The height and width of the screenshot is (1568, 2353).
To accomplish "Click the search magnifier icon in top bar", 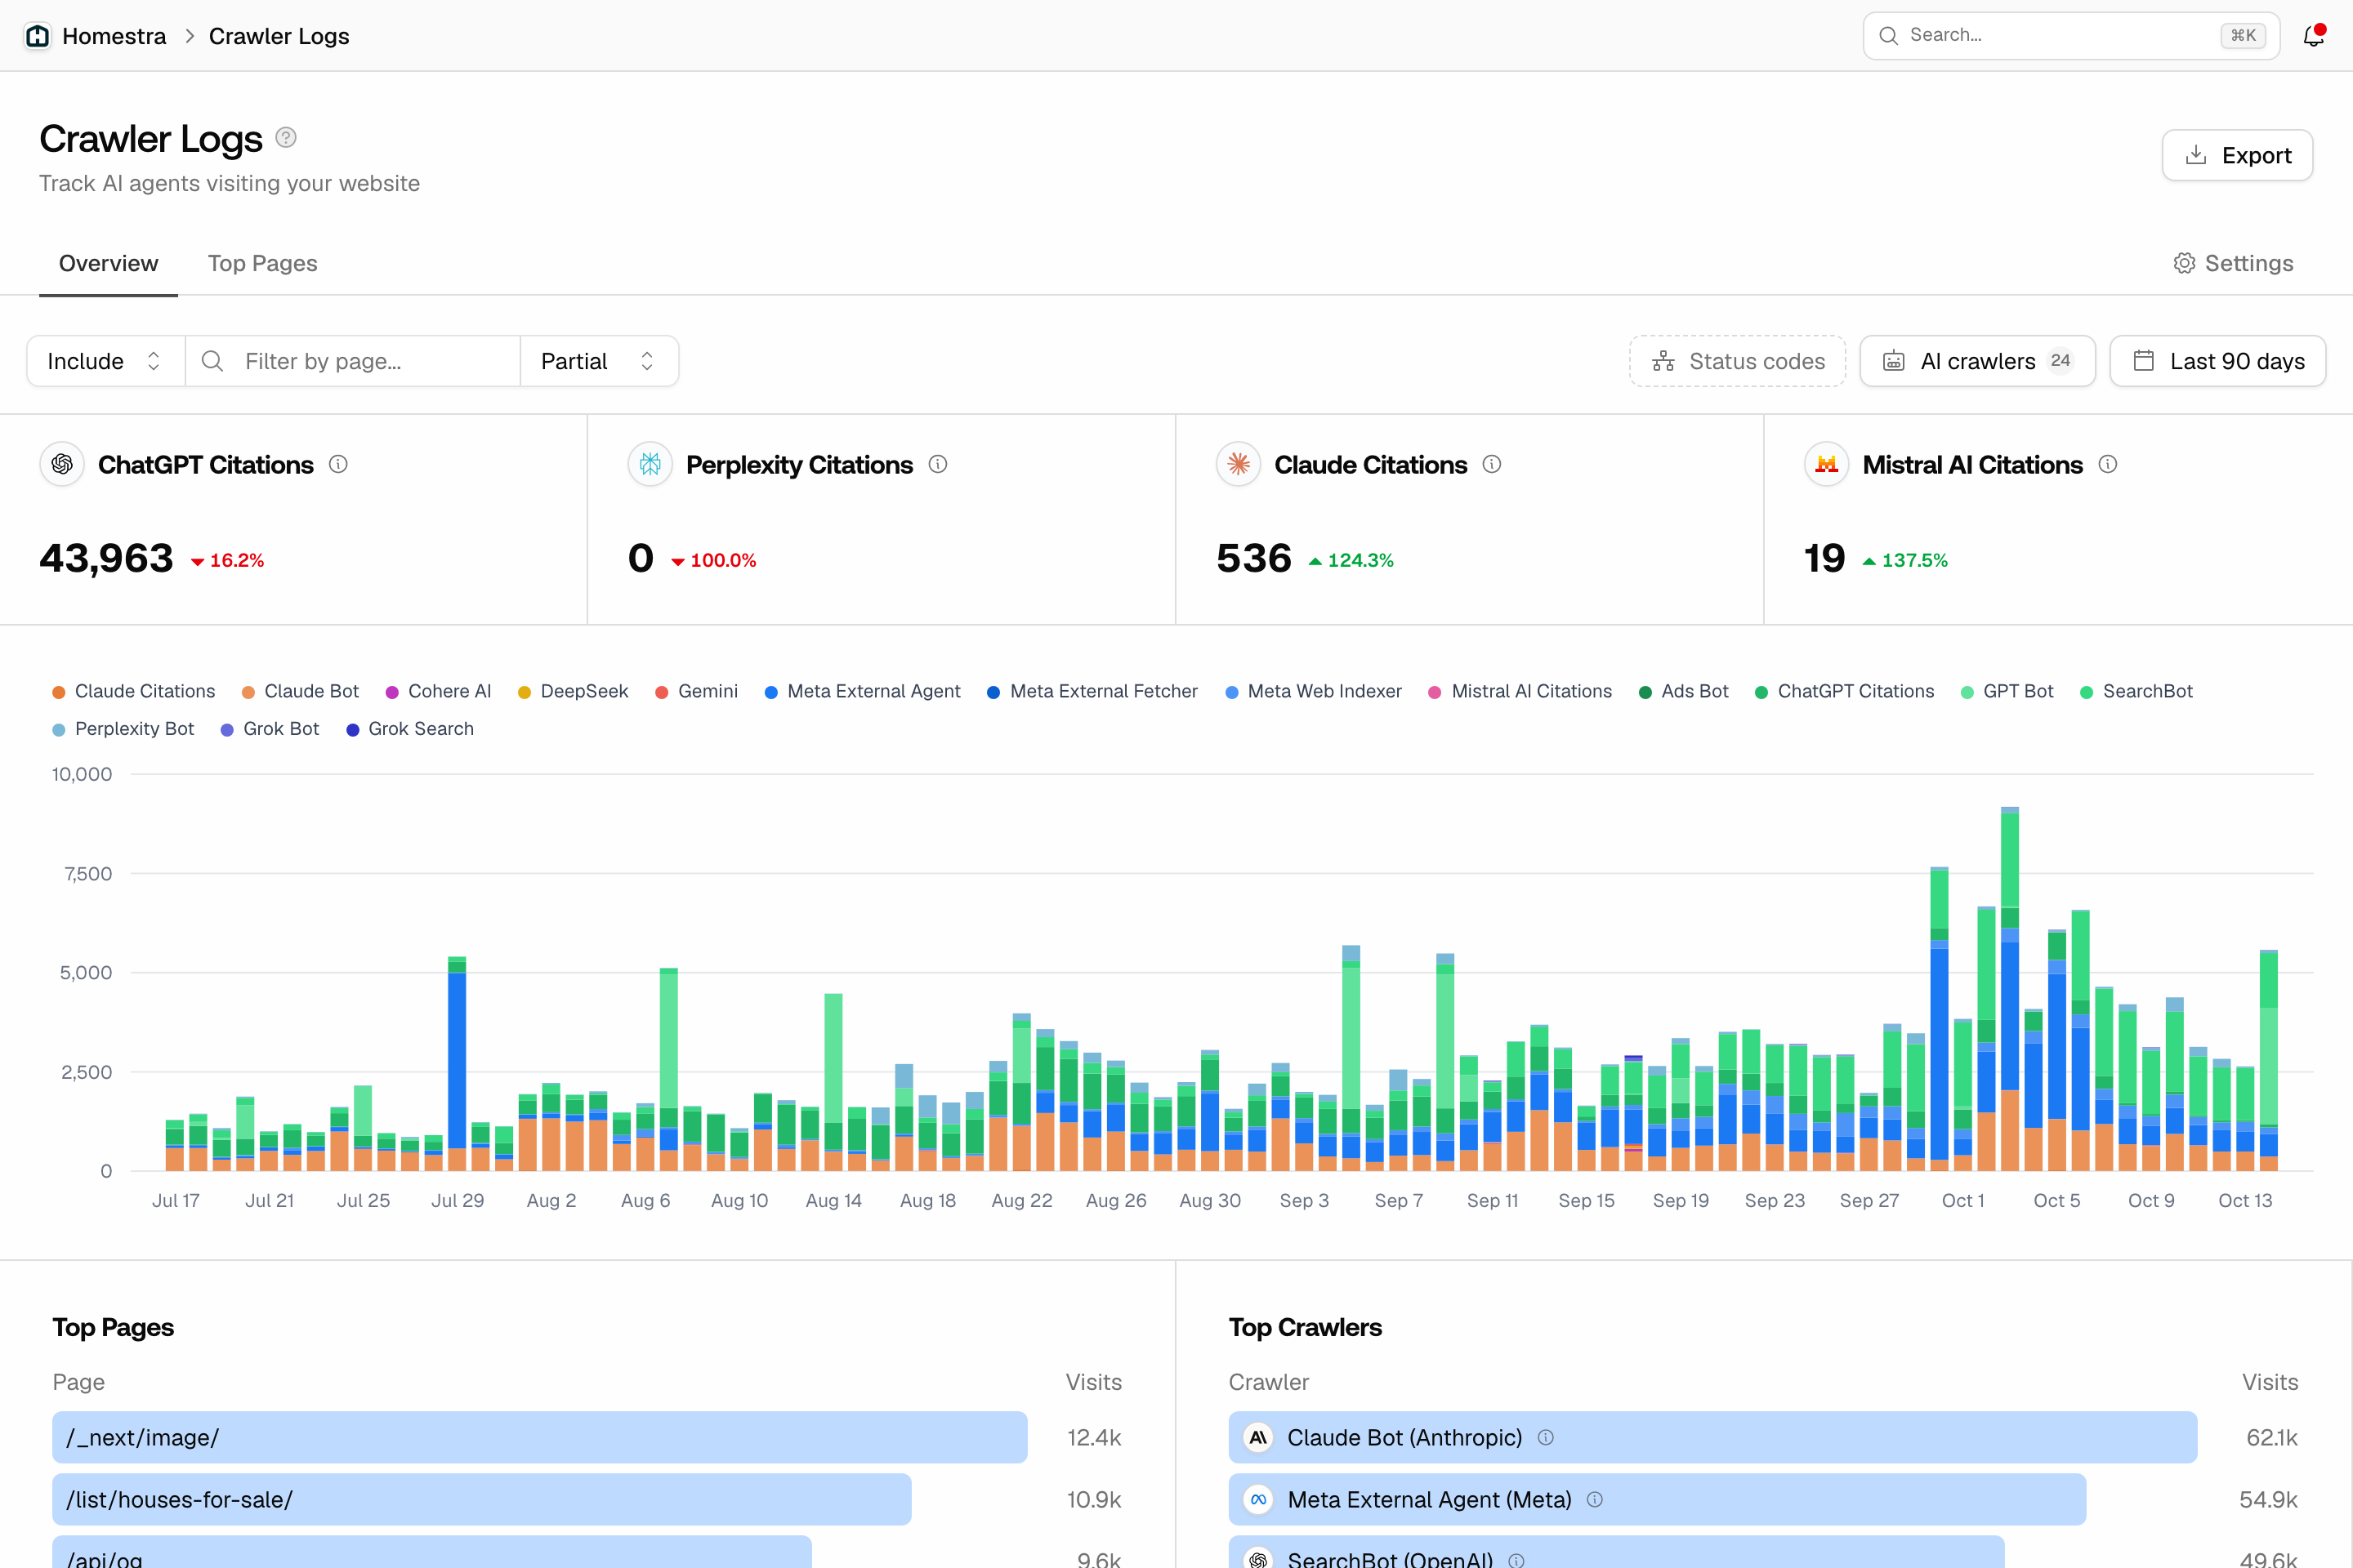I will click(1889, 36).
